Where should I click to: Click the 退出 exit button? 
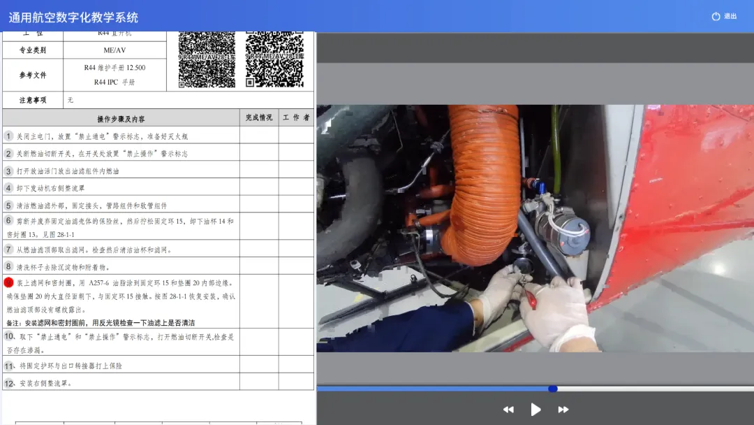(724, 16)
